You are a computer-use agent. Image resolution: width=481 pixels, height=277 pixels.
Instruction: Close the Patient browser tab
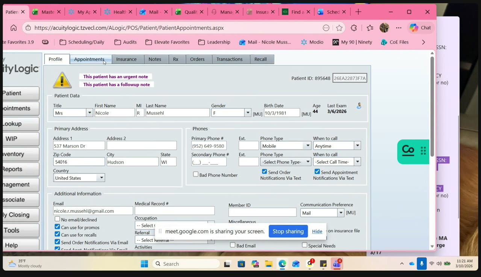[23, 12]
